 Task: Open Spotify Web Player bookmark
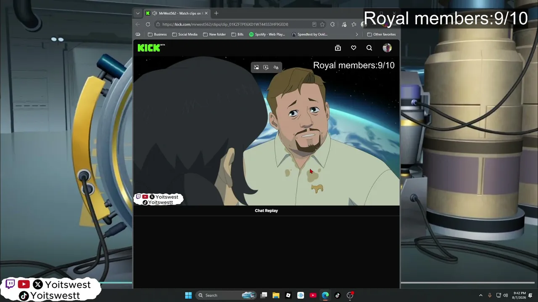[x=267, y=34]
